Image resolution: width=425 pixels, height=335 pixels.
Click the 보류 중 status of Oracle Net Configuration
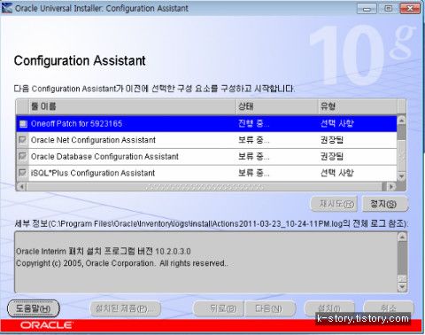click(x=253, y=140)
